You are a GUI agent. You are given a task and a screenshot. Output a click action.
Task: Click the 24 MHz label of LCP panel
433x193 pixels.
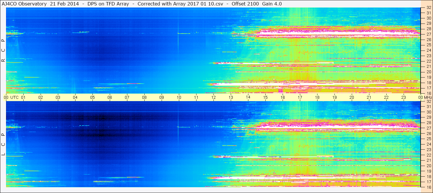coord(429,144)
